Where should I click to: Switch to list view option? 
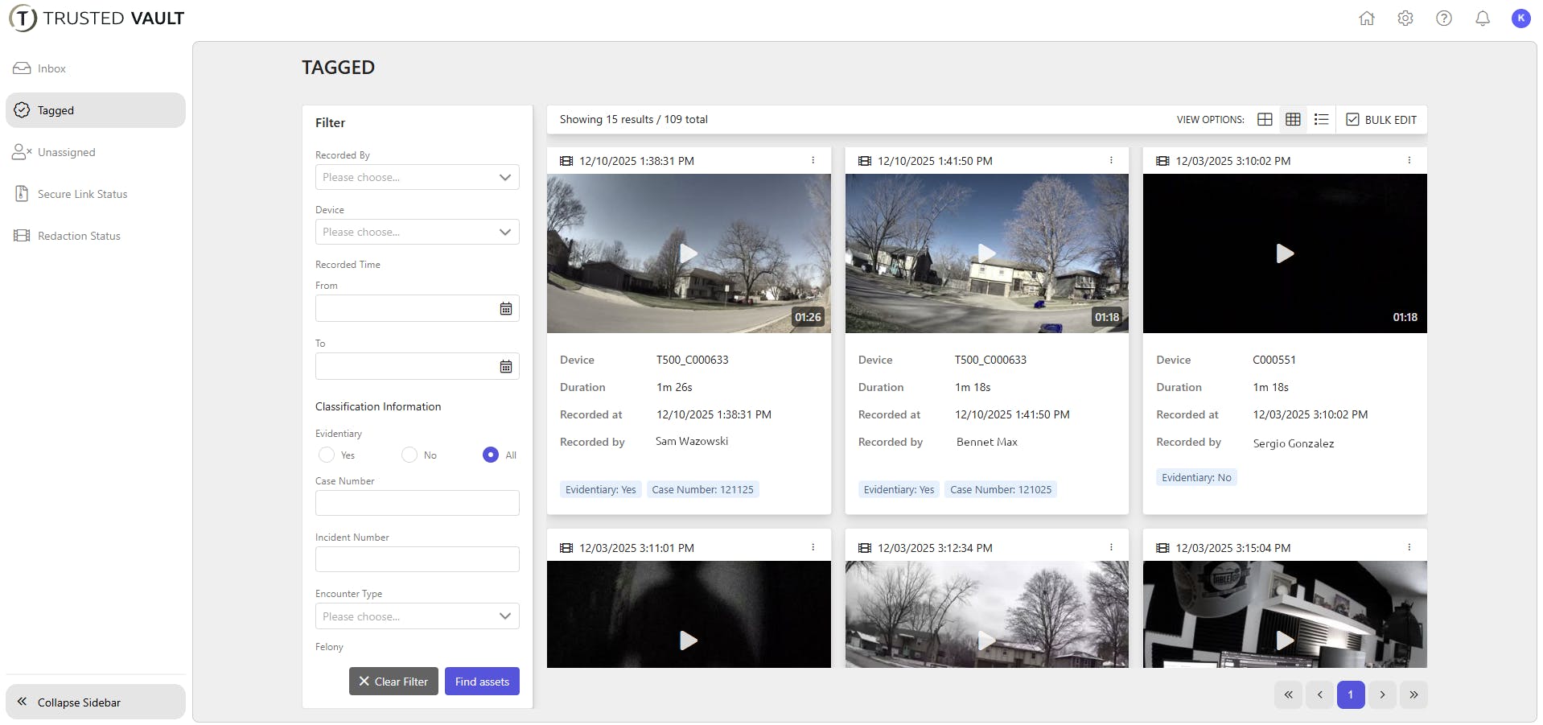point(1321,119)
